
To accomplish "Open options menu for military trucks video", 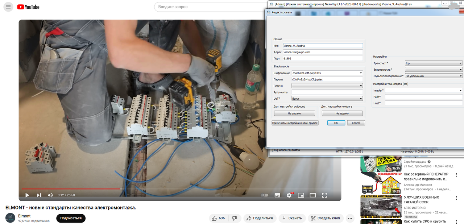I will [x=456, y=199].
